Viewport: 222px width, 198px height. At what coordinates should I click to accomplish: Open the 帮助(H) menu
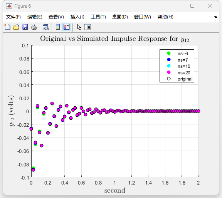point(165,17)
